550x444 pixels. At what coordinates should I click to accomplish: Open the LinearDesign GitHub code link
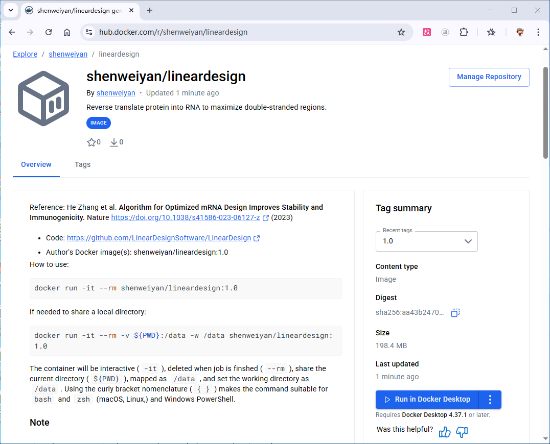[x=159, y=238]
